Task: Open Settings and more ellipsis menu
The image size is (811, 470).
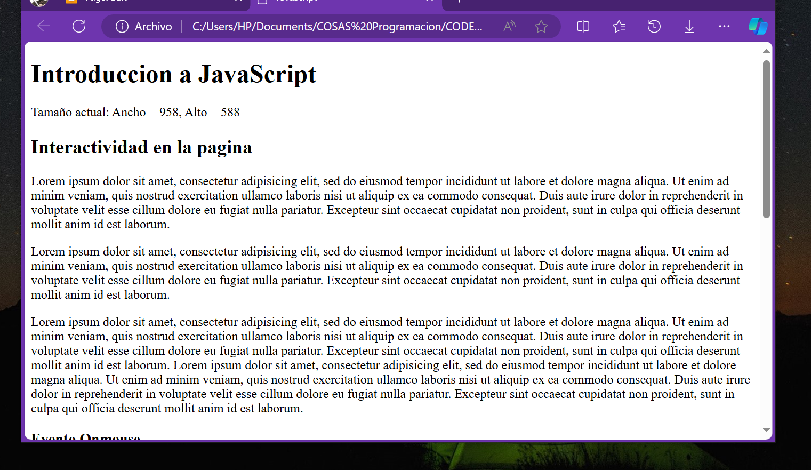Action: (724, 26)
